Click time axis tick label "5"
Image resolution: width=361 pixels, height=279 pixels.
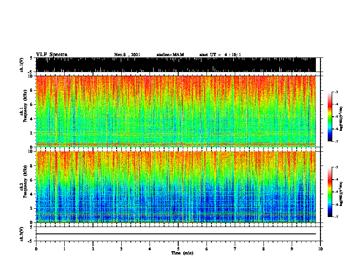coord(178,249)
